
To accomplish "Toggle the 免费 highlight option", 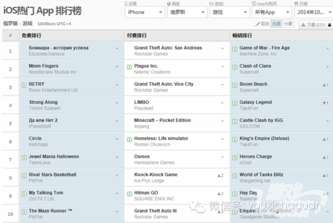I will (x=276, y=24).
